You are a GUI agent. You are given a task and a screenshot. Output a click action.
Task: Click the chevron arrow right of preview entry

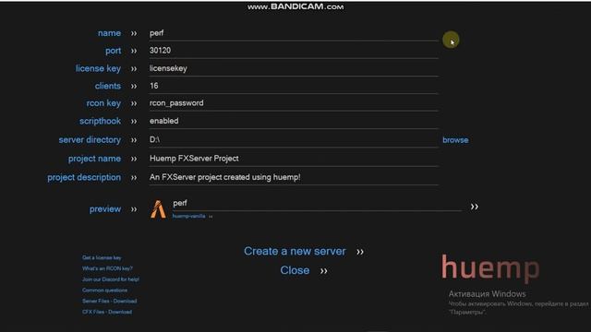point(474,207)
